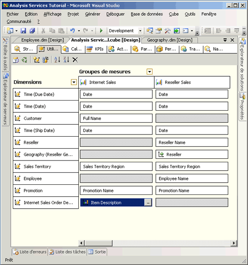Image resolution: width=248 pixels, height=265 pixels.
Task: Click the New project toolbar icon
Action: click(10, 31)
